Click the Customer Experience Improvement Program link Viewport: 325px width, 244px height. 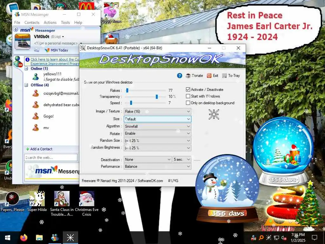55,61
